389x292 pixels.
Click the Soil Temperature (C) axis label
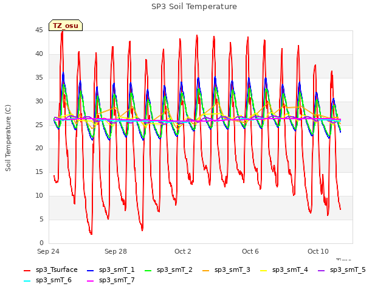click(8, 138)
